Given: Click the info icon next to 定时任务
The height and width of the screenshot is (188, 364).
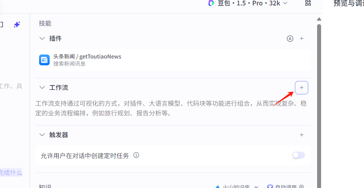Looking at the screenshot, I should point(136,155).
